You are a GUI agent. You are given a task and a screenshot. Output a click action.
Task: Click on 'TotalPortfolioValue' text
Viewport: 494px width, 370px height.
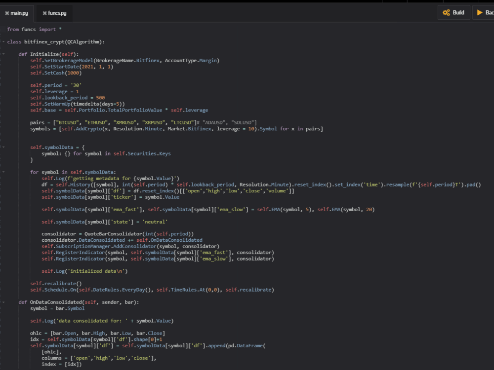tap(135, 110)
